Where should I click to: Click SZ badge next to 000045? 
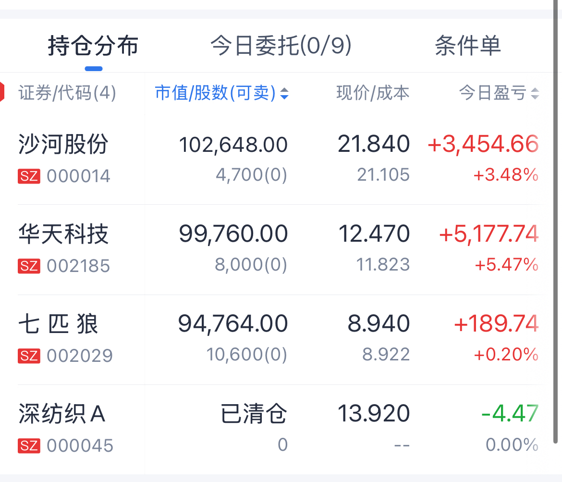tap(29, 445)
